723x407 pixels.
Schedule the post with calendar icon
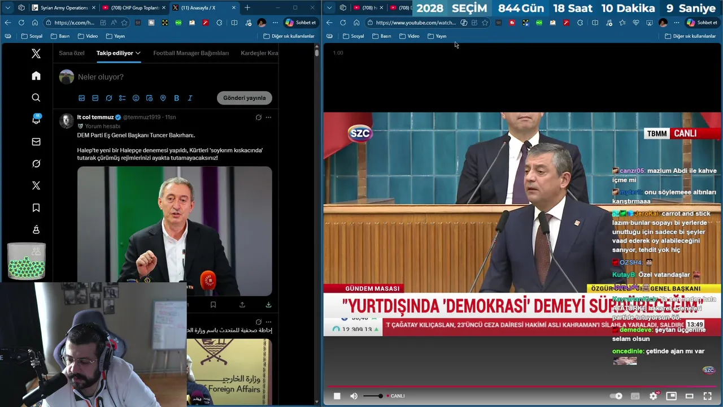tap(149, 98)
